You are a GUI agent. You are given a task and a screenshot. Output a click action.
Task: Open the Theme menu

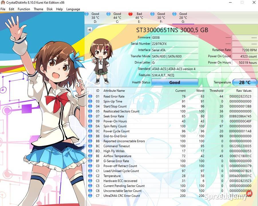click(38, 9)
